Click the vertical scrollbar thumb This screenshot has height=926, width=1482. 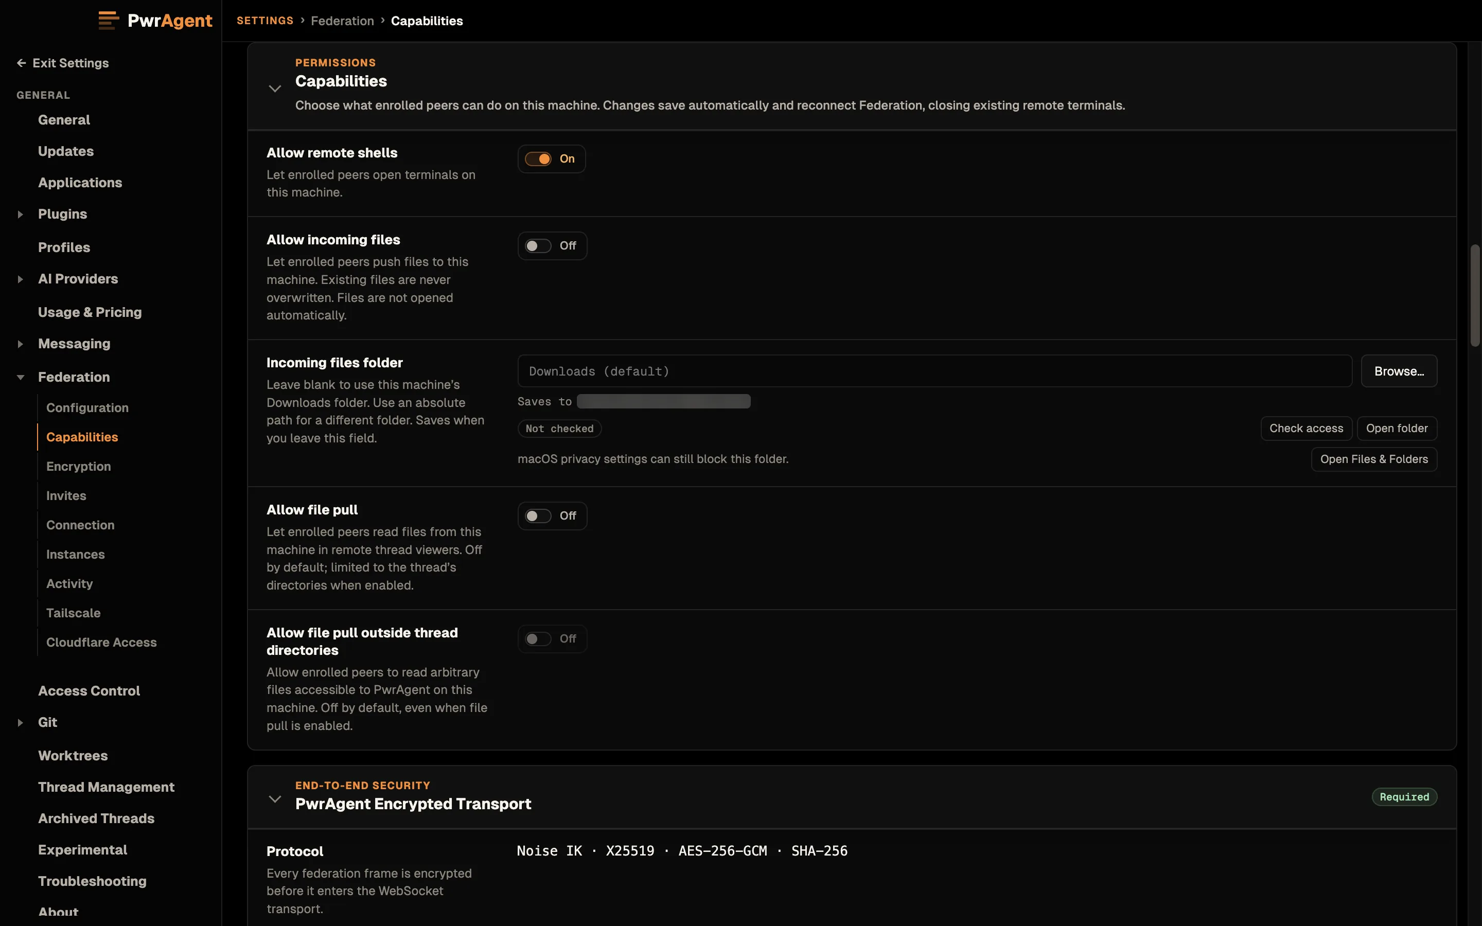click(1475, 296)
